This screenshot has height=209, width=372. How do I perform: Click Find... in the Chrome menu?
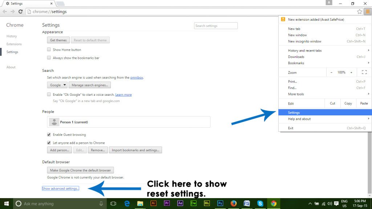tap(325, 88)
